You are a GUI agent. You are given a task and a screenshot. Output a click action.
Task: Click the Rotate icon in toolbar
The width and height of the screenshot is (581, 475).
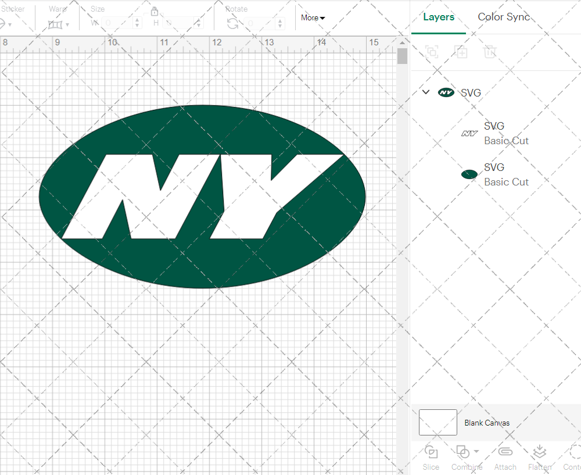[232, 23]
